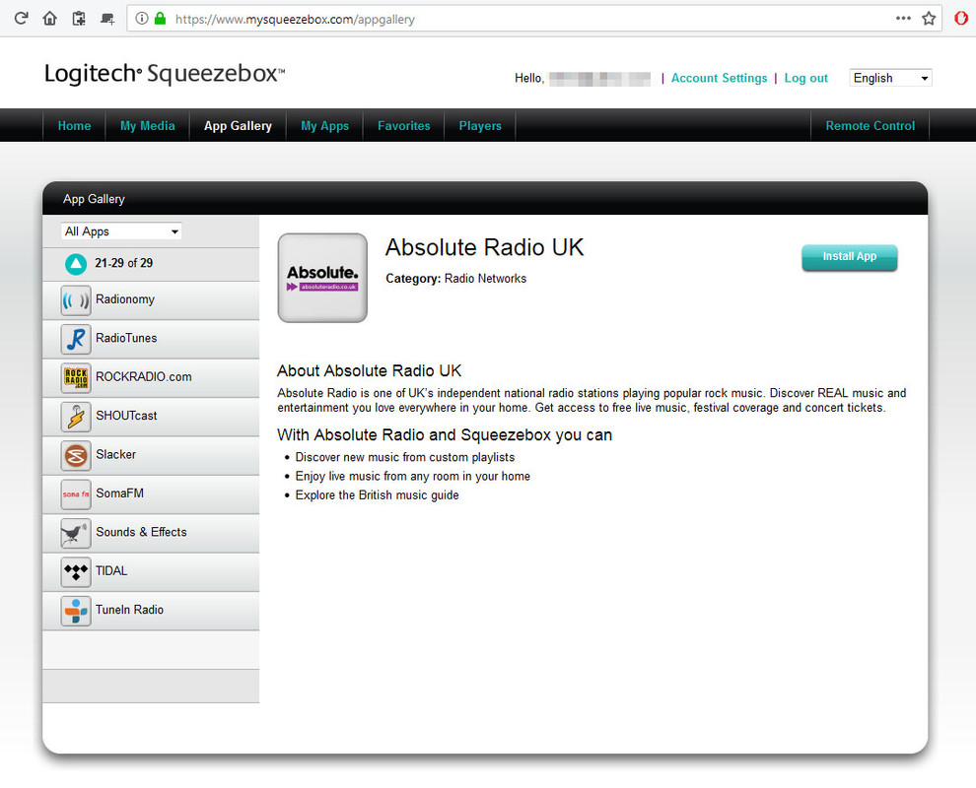Open the Favorites tab
The image size is (976, 788).
pyautogui.click(x=404, y=126)
